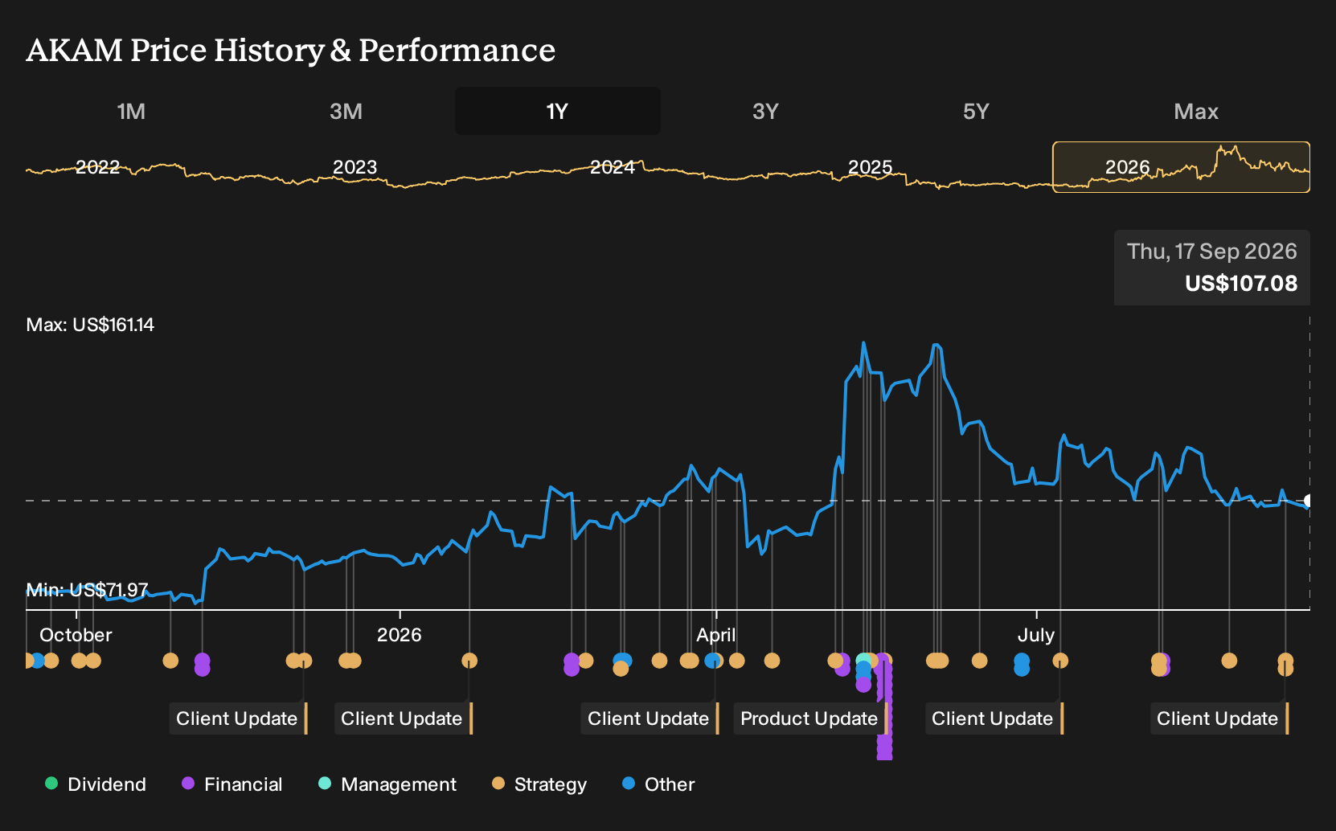Viewport: 1336px width, 831px height.
Task: Toggle the Financial legend filter
Action: 232,784
